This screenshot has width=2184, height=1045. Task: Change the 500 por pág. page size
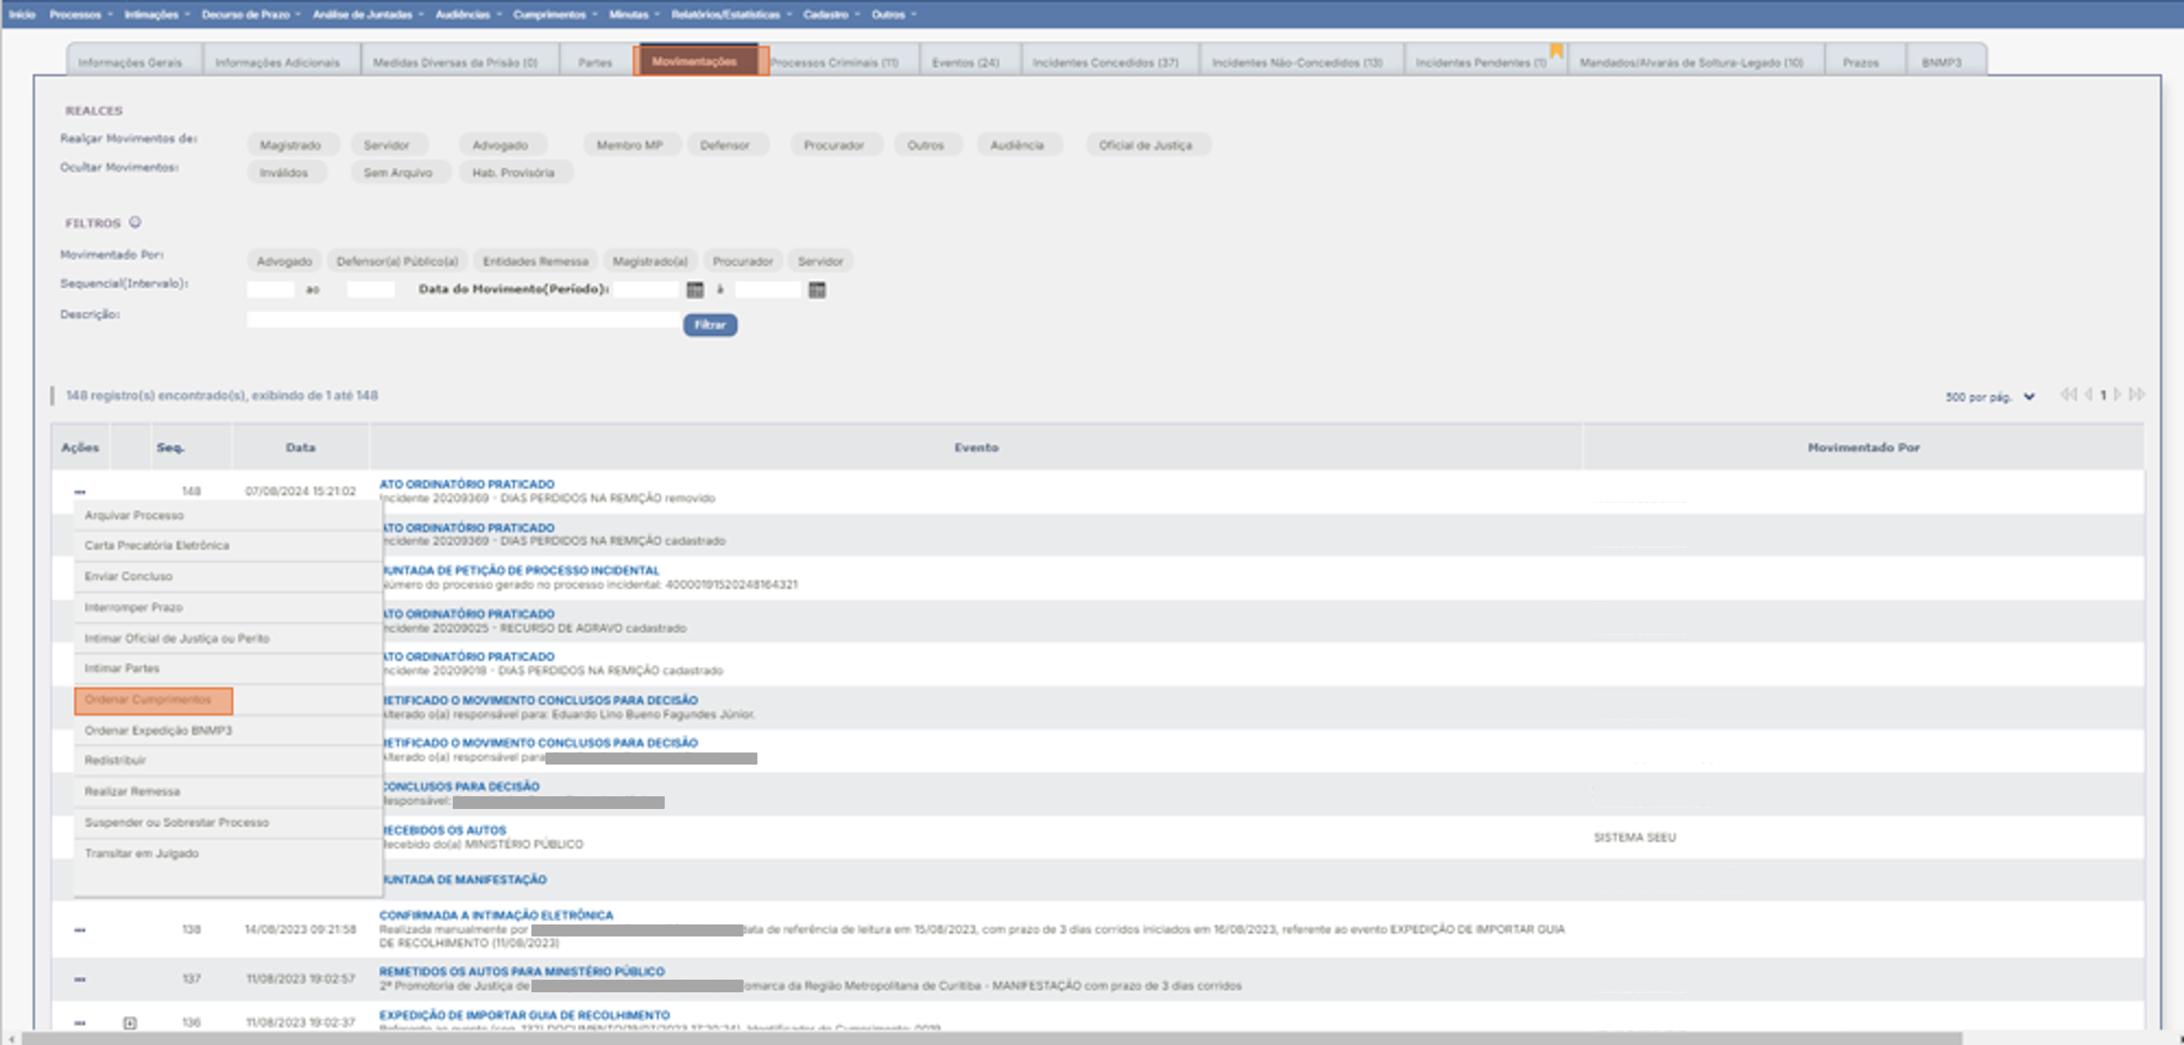click(x=1990, y=397)
